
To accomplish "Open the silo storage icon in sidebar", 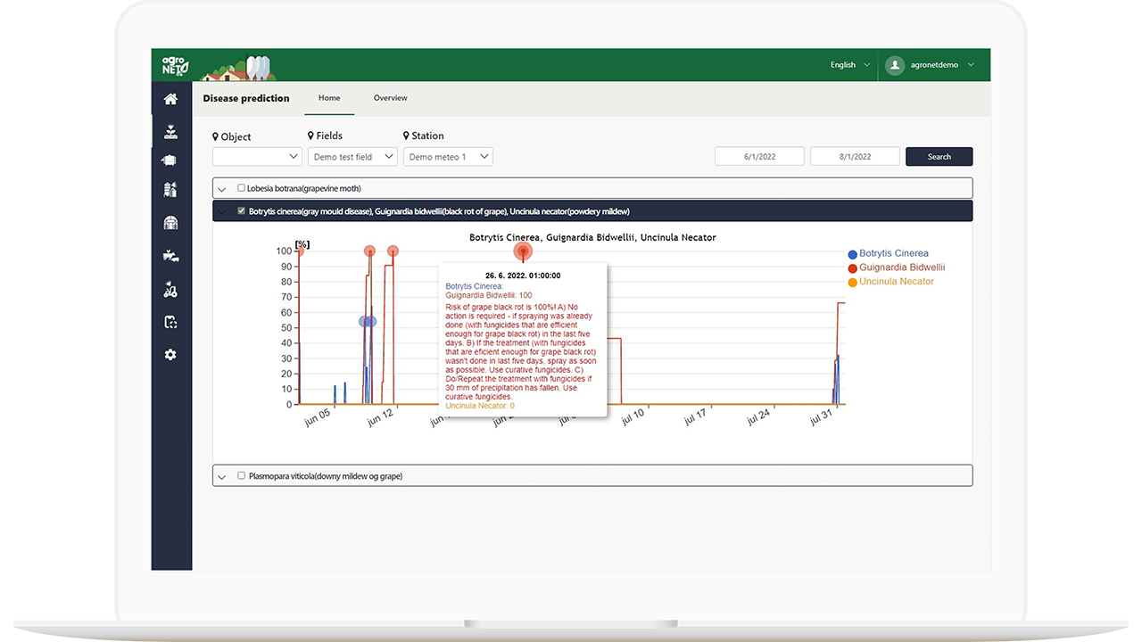I will click(x=170, y=190).
